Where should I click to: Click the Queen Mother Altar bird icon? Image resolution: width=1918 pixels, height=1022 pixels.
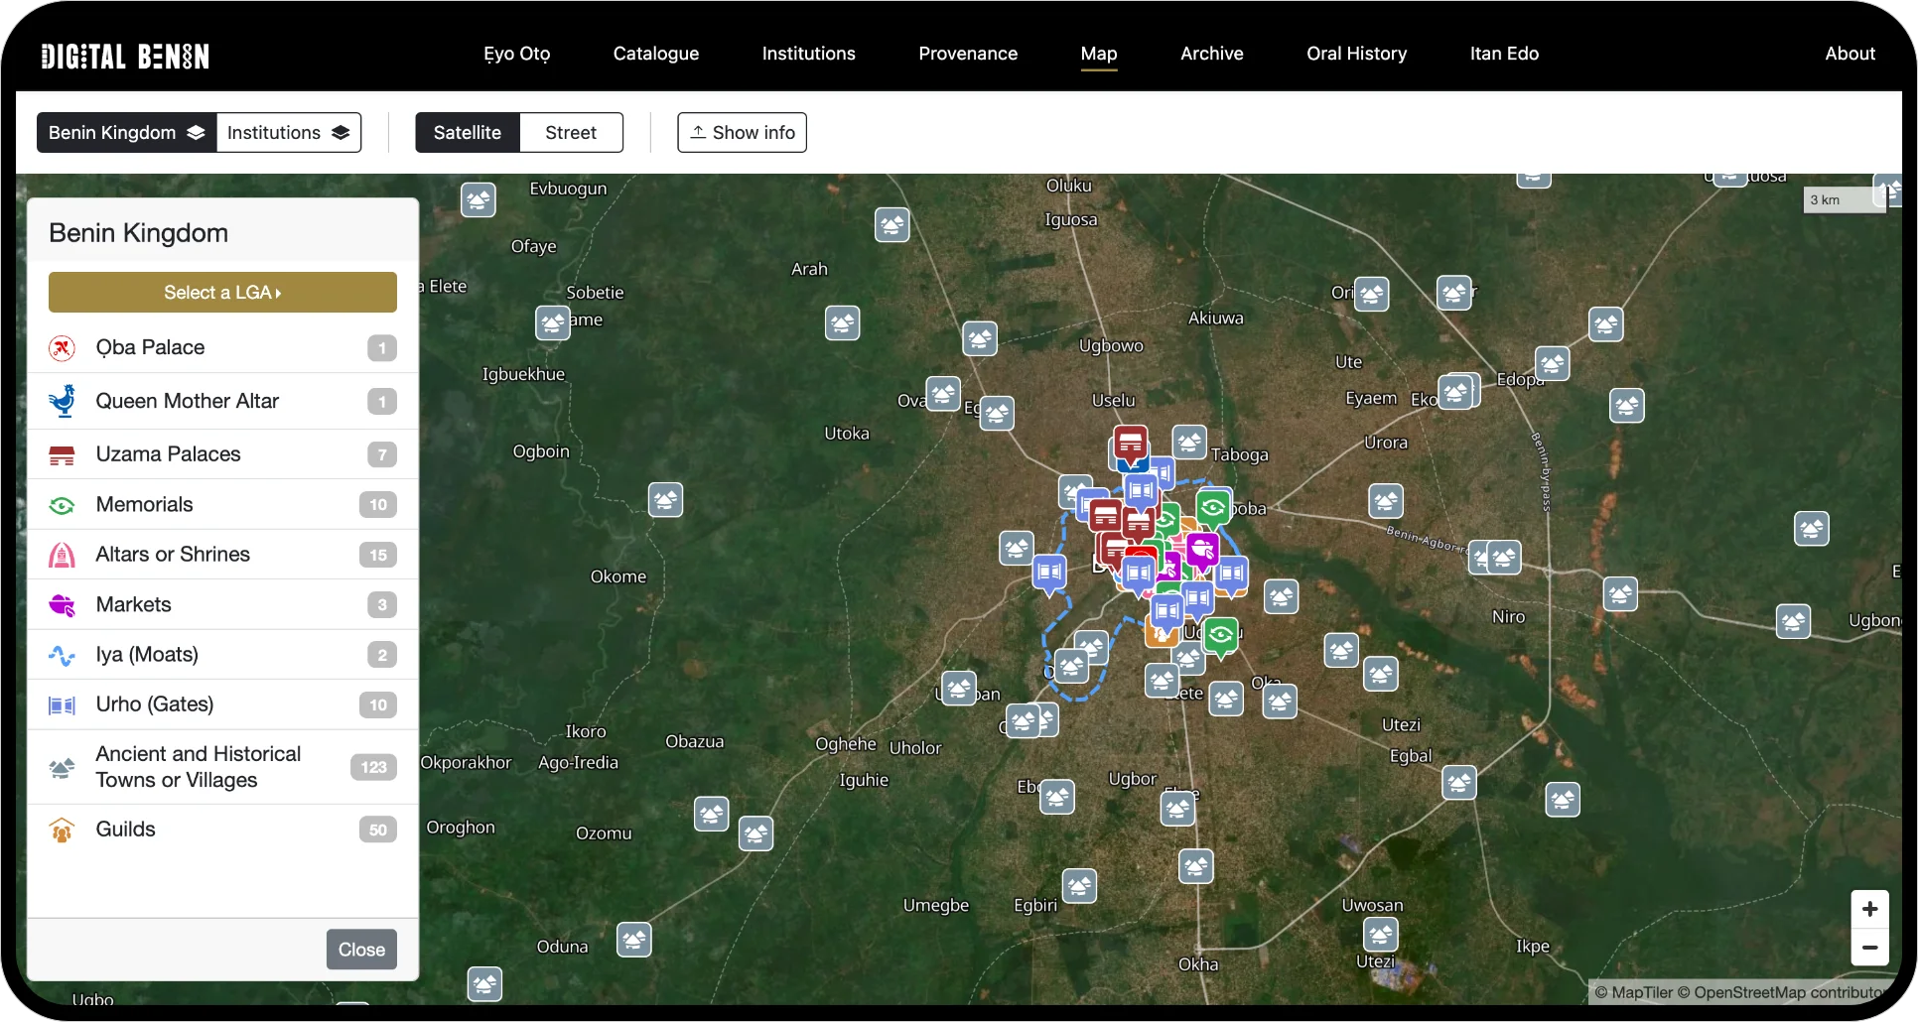[x=62, y=401]
